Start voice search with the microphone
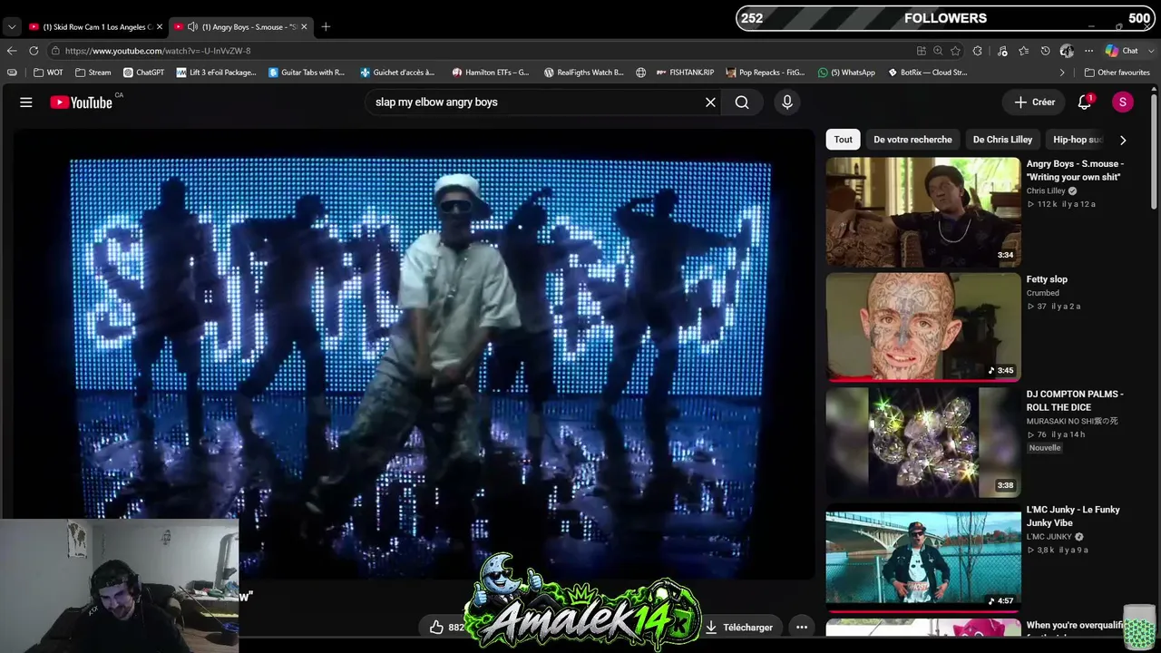The image size is (1161, 653). click(x=787, y=102)
